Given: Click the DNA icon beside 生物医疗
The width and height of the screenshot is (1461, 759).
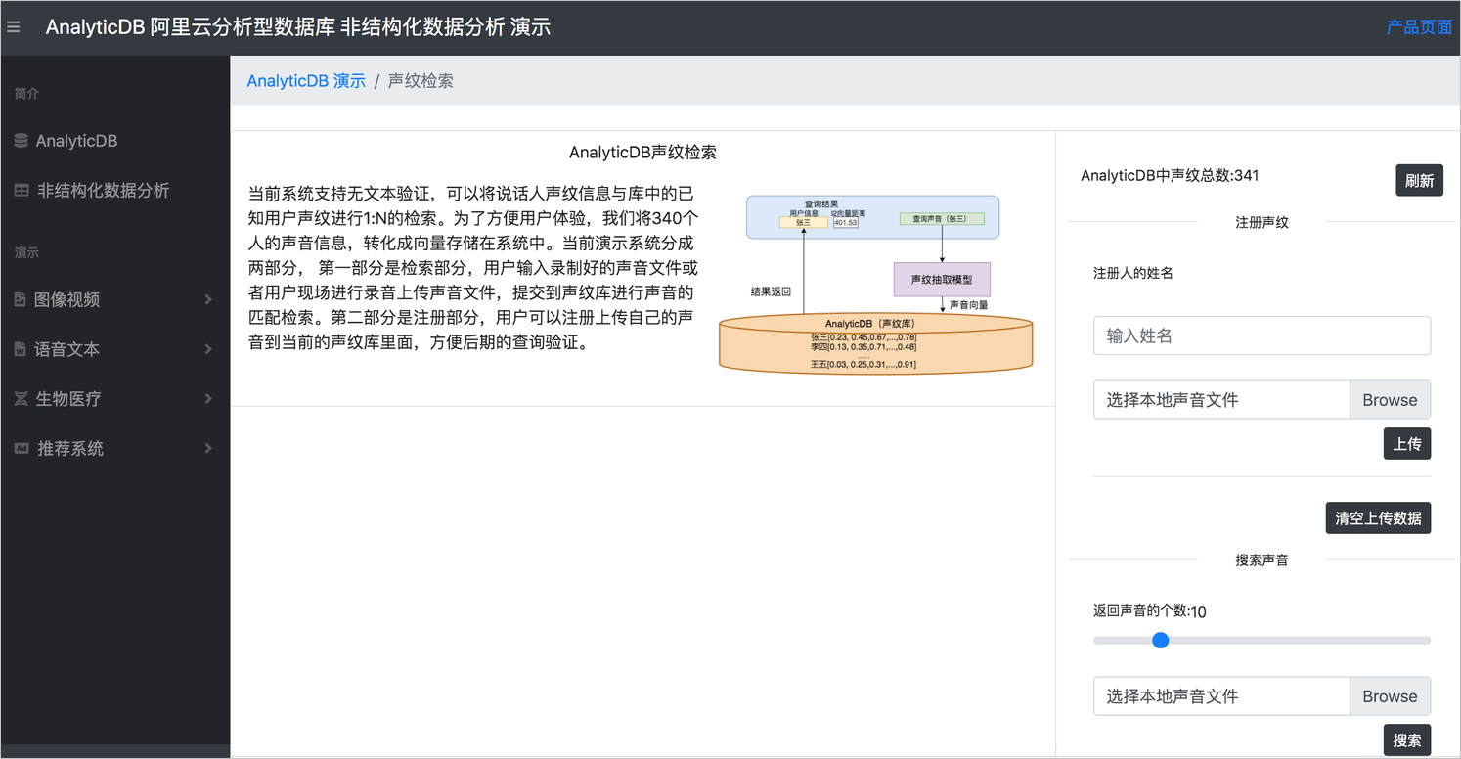Looking at the screenshot, I should pyautogui.click(x=21, y=399).
